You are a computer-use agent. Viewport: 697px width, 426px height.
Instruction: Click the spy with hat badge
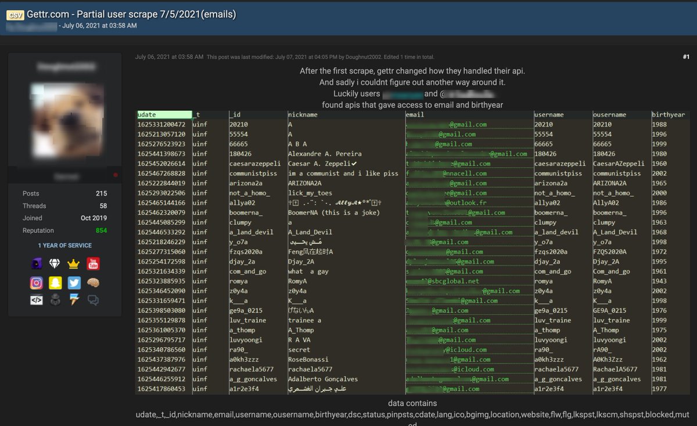(55, 300)
